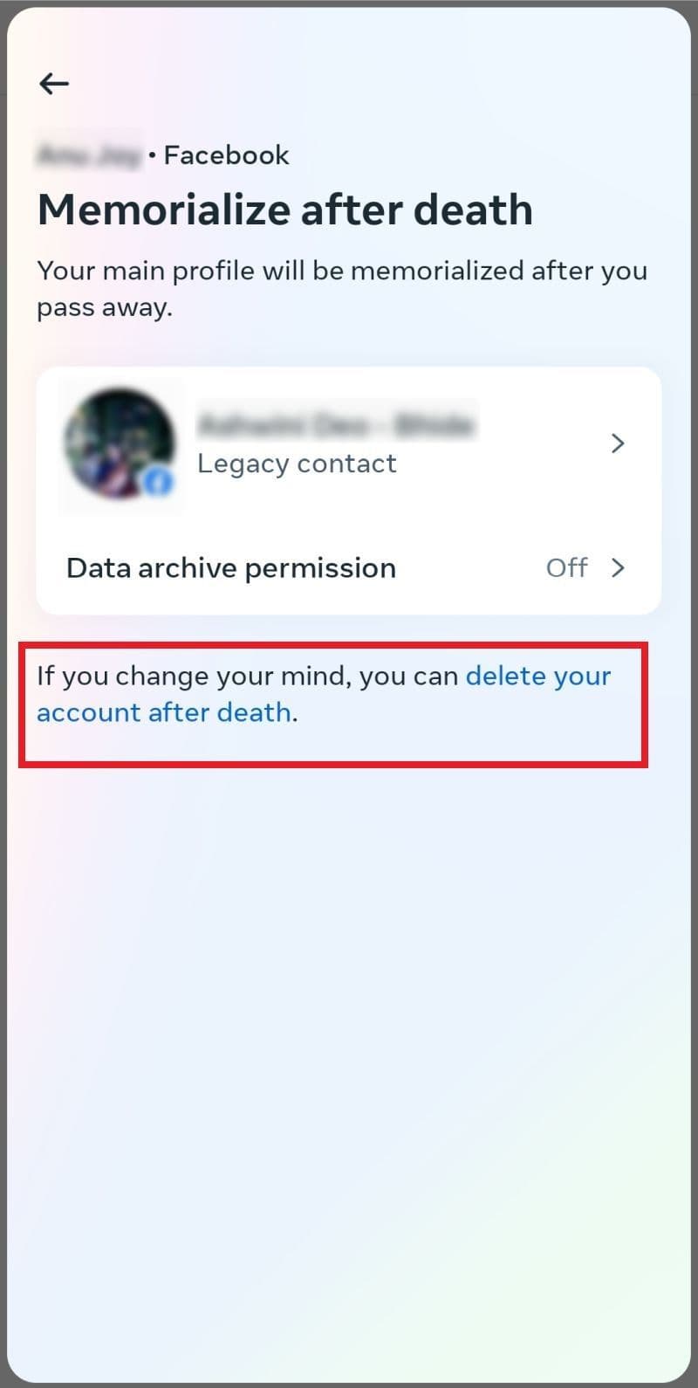Click the word 'Off' next to Data archive
This screenshot has width=698, height=1388.
coord(567,567)
